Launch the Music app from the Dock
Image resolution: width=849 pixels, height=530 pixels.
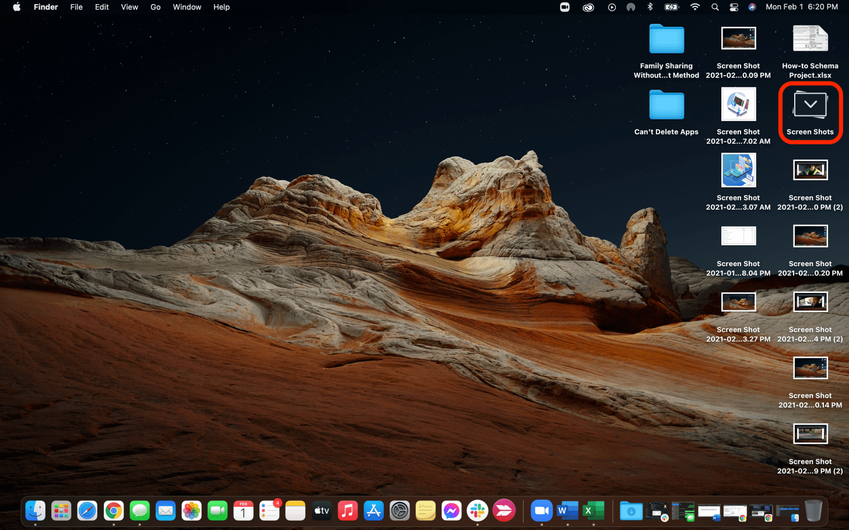pos(348,511)
